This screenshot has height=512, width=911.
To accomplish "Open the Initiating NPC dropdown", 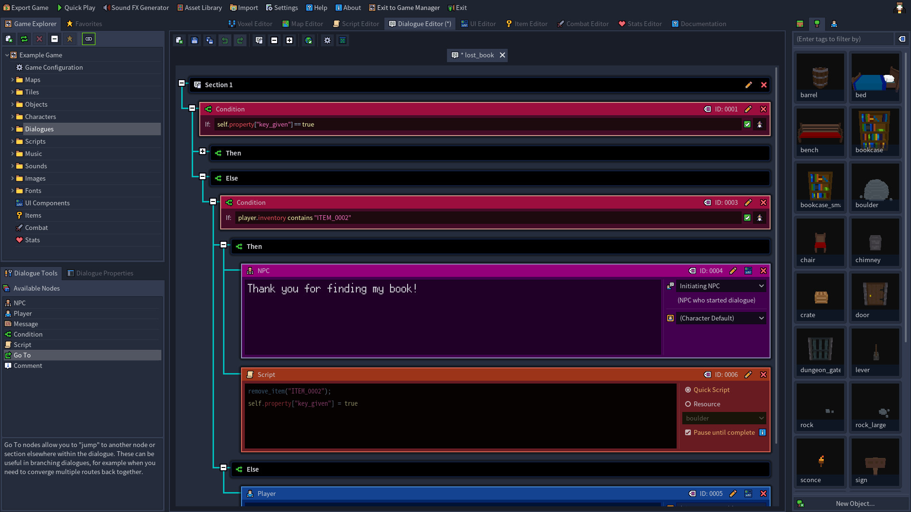I will [x=721, y=286].
